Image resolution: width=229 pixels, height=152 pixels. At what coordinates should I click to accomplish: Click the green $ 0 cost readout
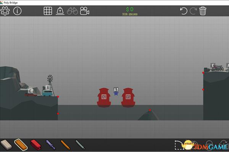[130, 9]
